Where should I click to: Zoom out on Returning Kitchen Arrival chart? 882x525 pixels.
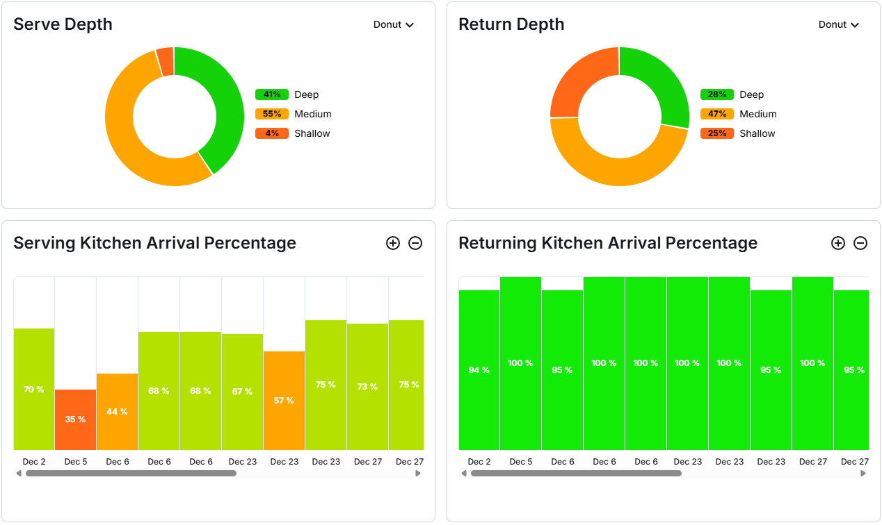pyautogui.click(x=860, y=243)
